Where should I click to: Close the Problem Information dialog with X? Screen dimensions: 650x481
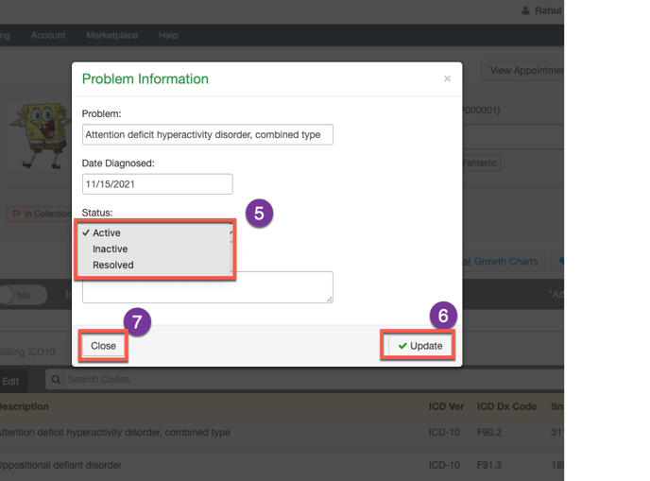(x=447, y=79)
